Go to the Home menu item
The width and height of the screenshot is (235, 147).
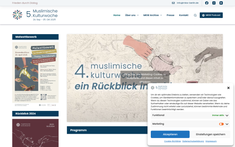coord(117,15)
